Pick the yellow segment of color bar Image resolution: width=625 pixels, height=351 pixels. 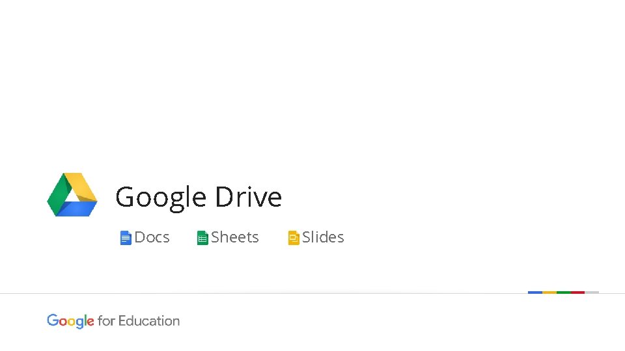click(549, 292)
